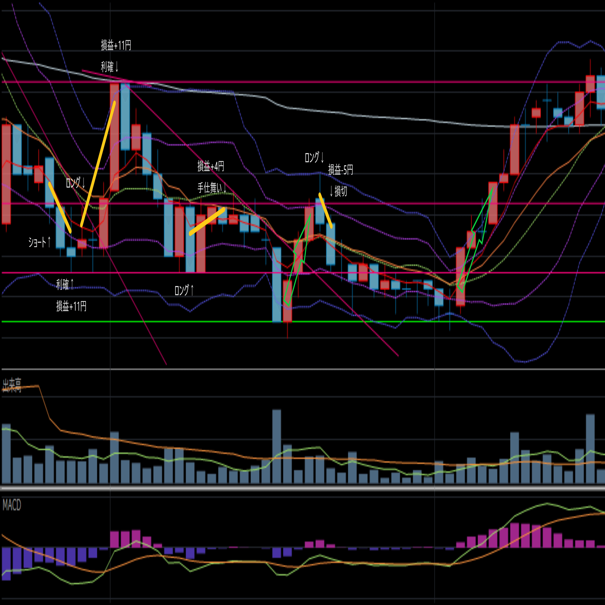This screenshot has height=605, width=605.
Task: Click the 出来高 volume panel label
Action: click(12, 385)
